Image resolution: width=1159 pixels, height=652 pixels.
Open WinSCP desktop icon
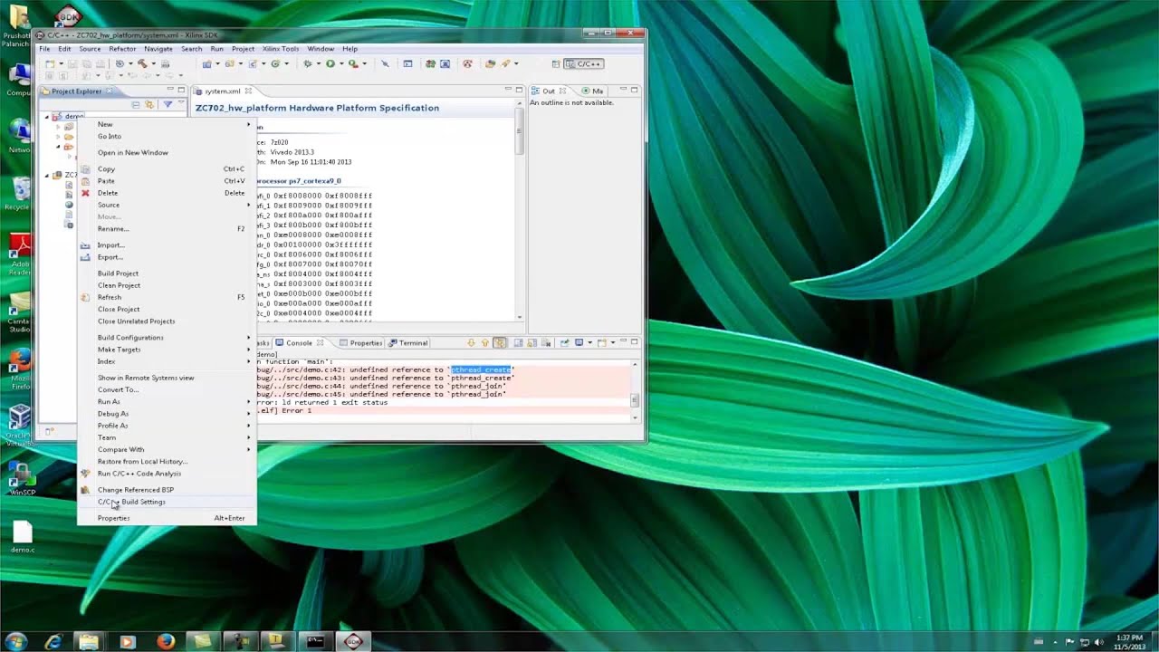[22, 478]
